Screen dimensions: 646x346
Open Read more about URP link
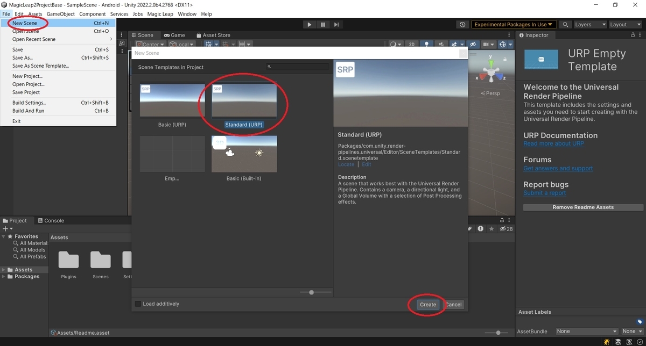[553, 144]
